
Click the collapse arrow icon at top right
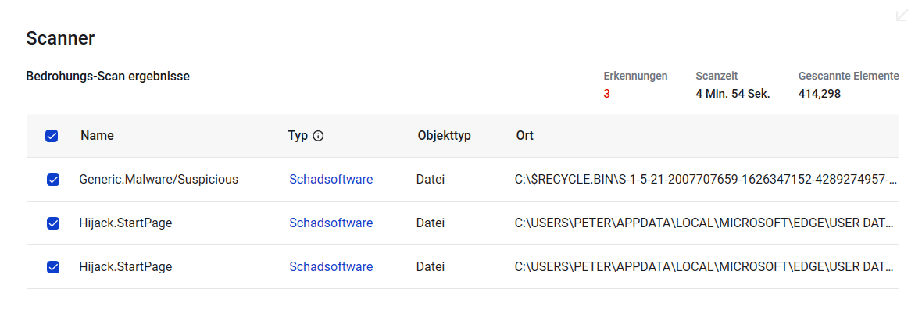click(x=902, y=15)
